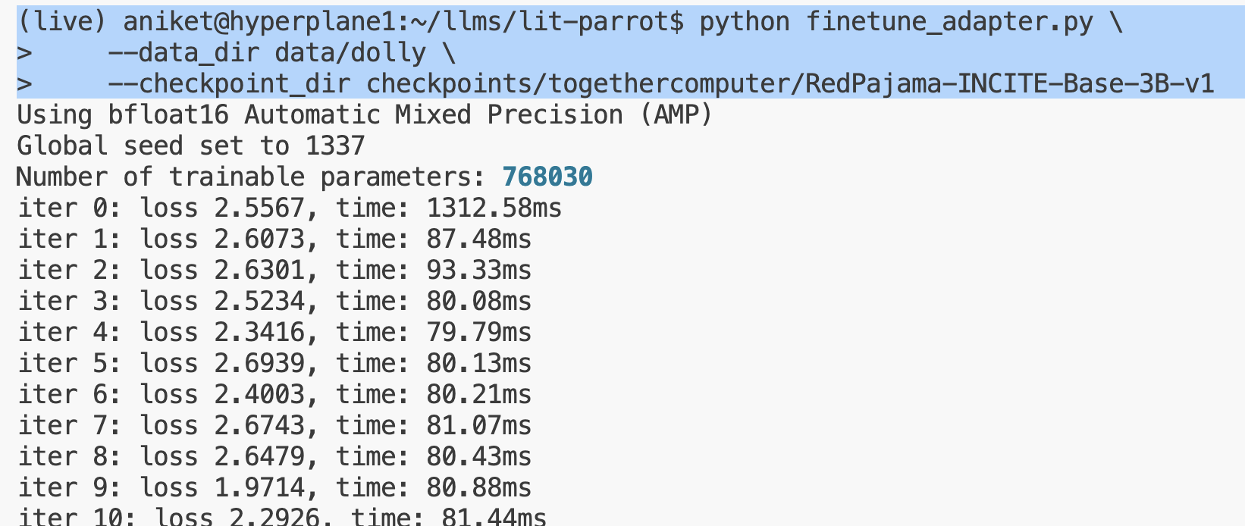Click the Global seed set to 1337 line

tap(191, 146)
